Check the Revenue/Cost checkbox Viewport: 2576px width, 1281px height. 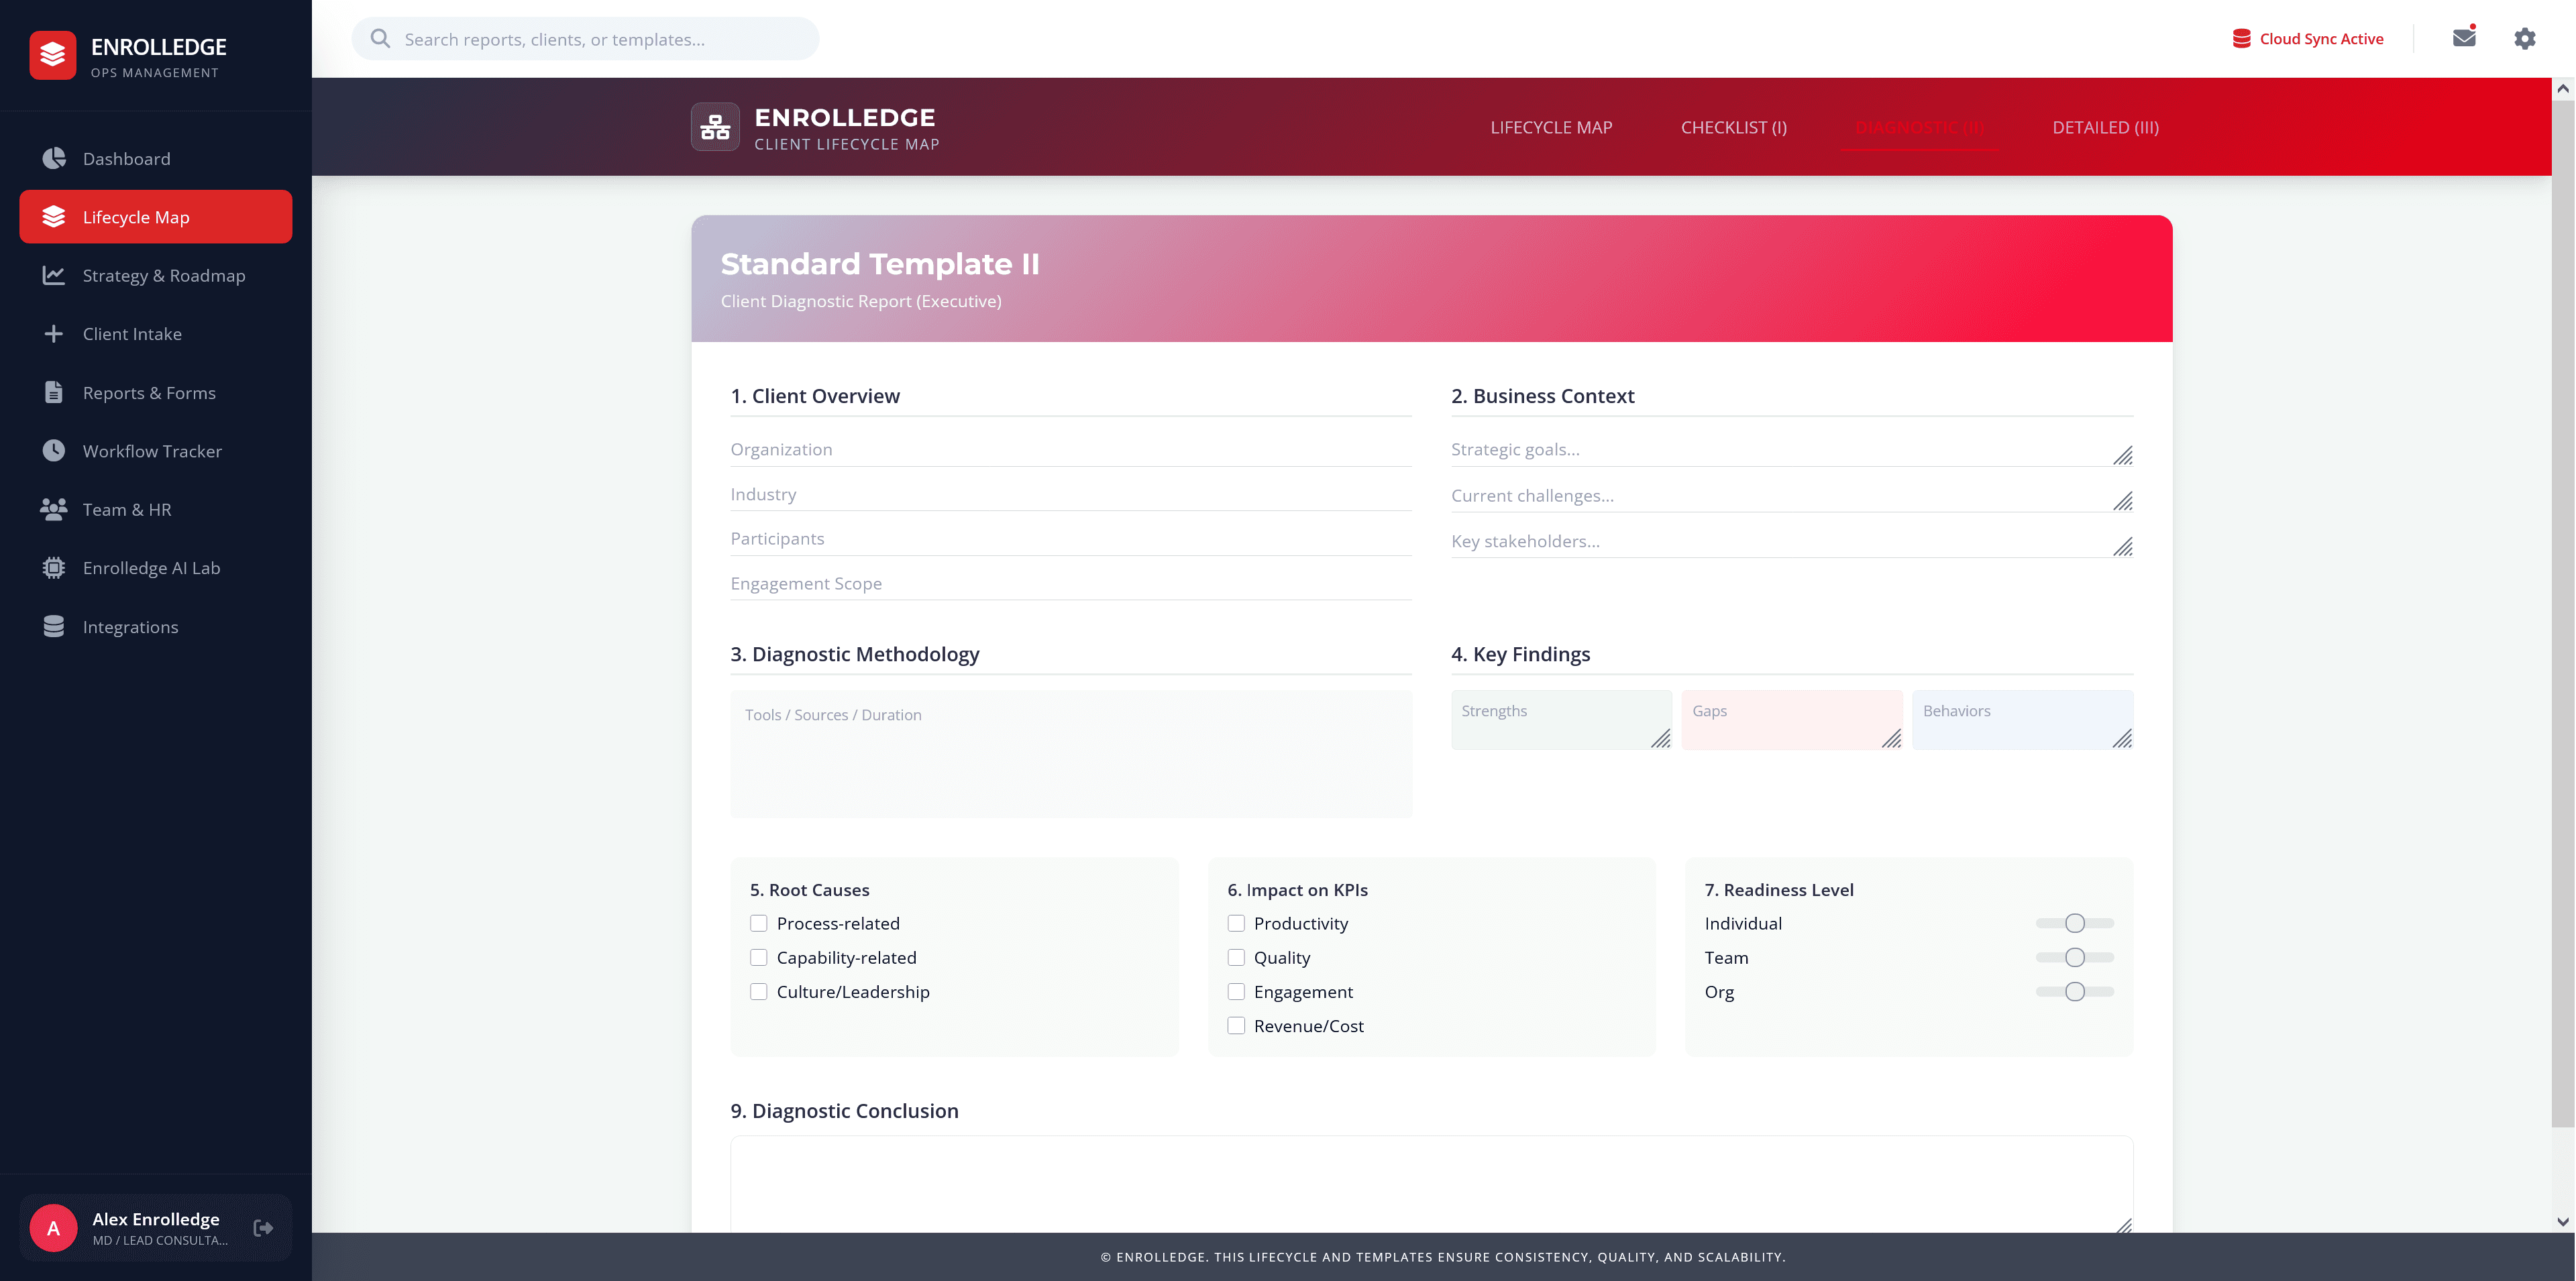point(1236,1026)
